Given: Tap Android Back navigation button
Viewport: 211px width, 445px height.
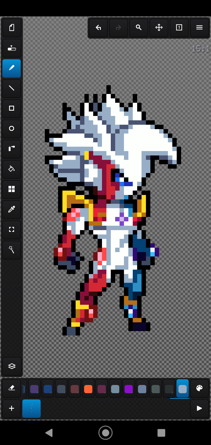Looking at the screenshot, I should (49, 433).
